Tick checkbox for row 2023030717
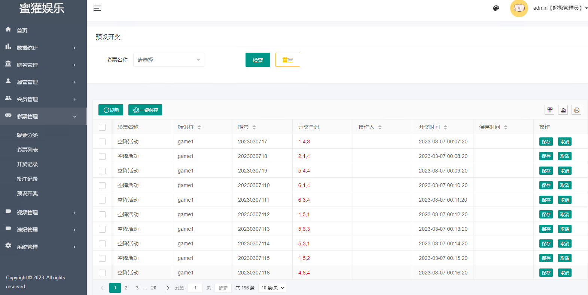 tap(102, 142)
